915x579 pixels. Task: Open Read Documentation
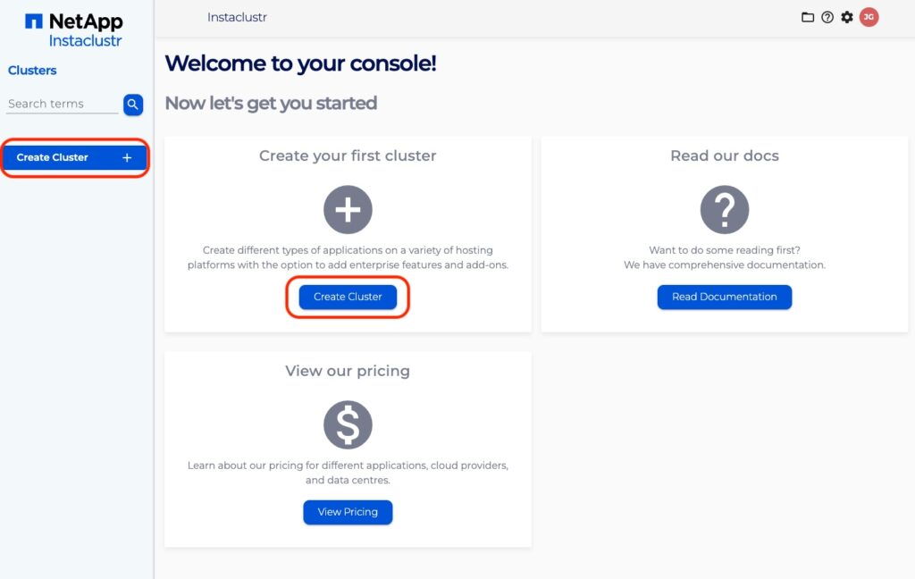tap(724, 297)
